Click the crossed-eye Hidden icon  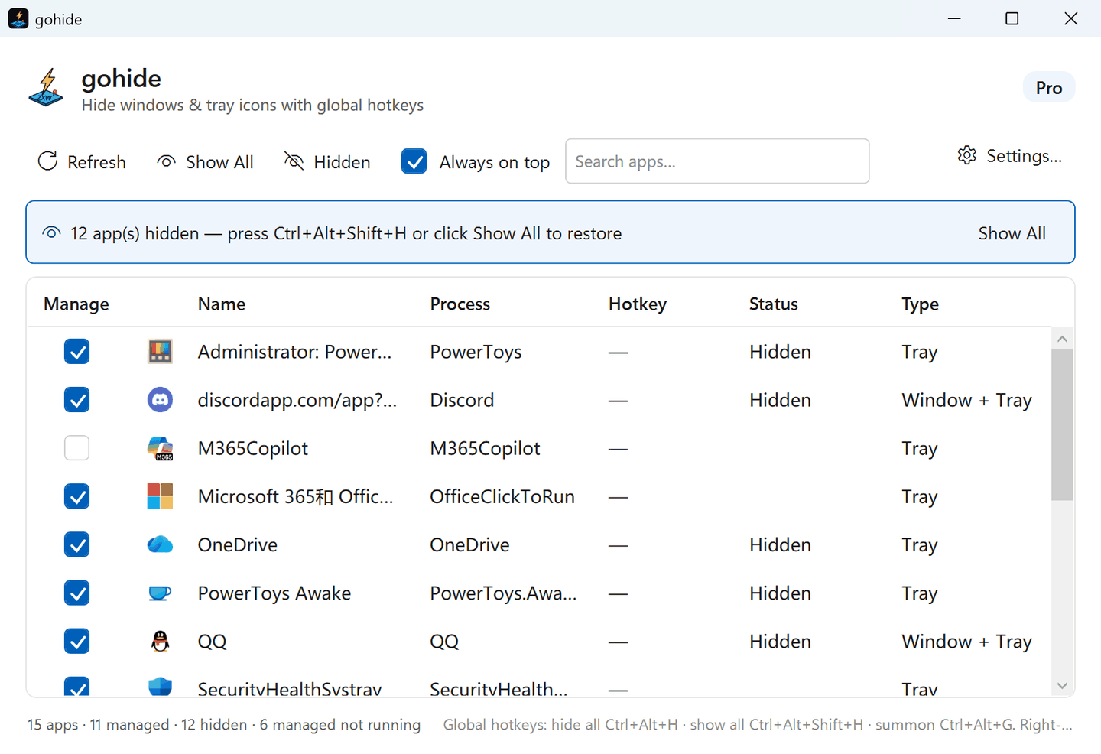pyautogui.click(x=294, y=161)
